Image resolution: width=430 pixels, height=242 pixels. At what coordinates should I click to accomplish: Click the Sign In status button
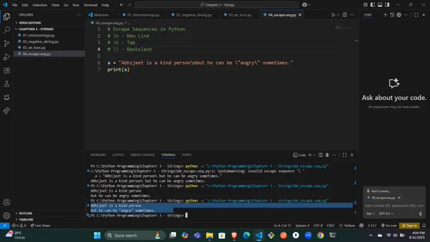point(409,226)
